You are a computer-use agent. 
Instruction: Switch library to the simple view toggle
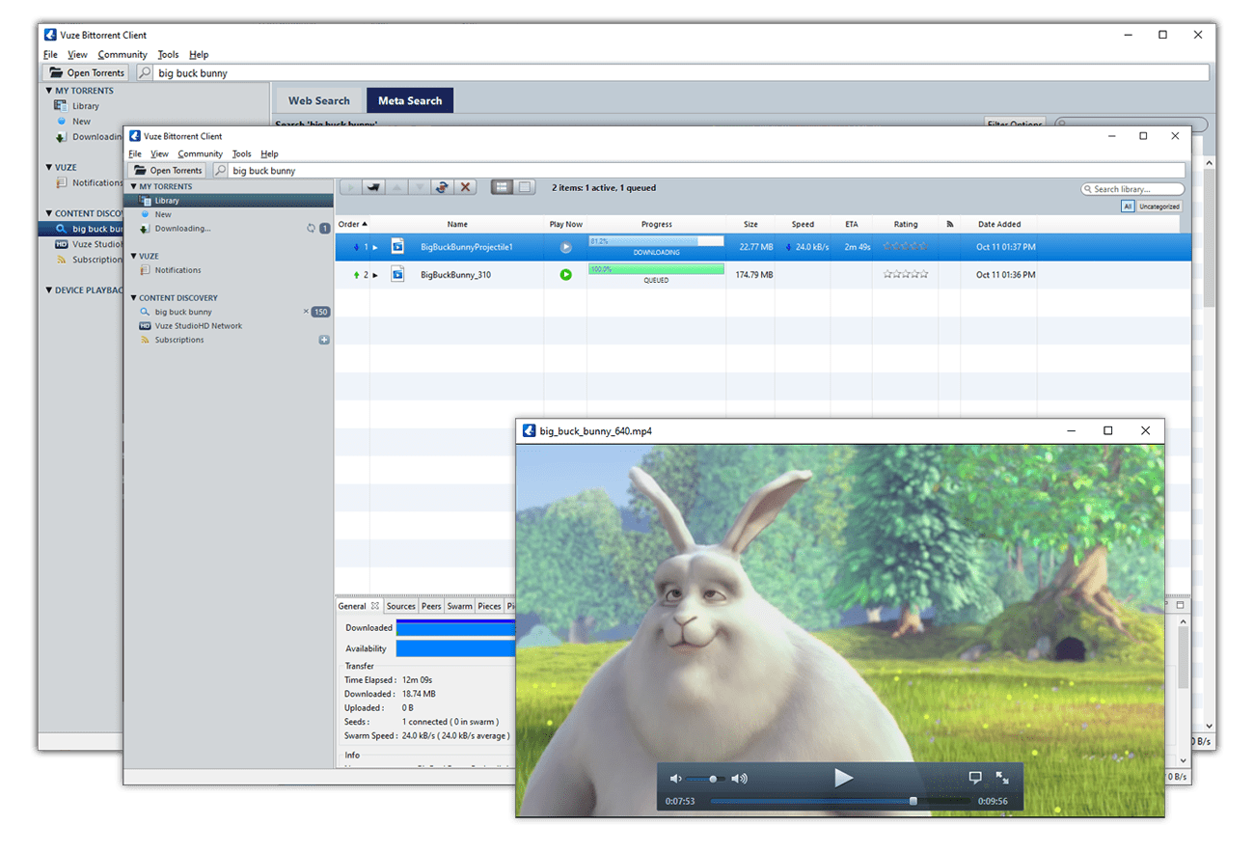pyautogui.click(x=525, y=187)
